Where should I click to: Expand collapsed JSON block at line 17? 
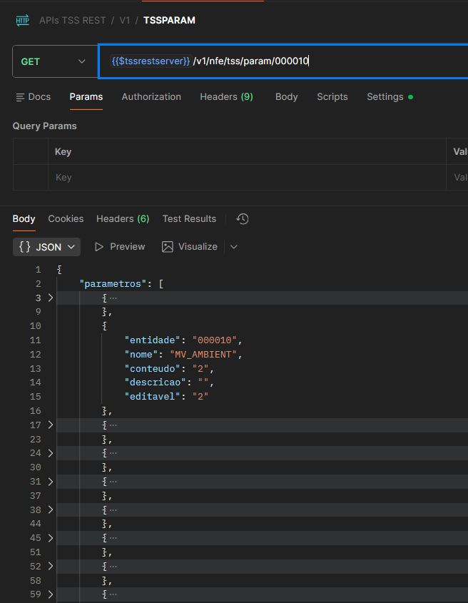click(51, 425)
